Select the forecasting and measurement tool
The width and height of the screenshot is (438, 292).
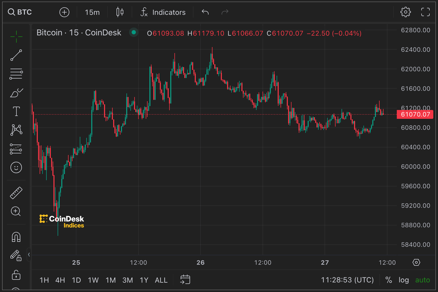coord(16,149)
